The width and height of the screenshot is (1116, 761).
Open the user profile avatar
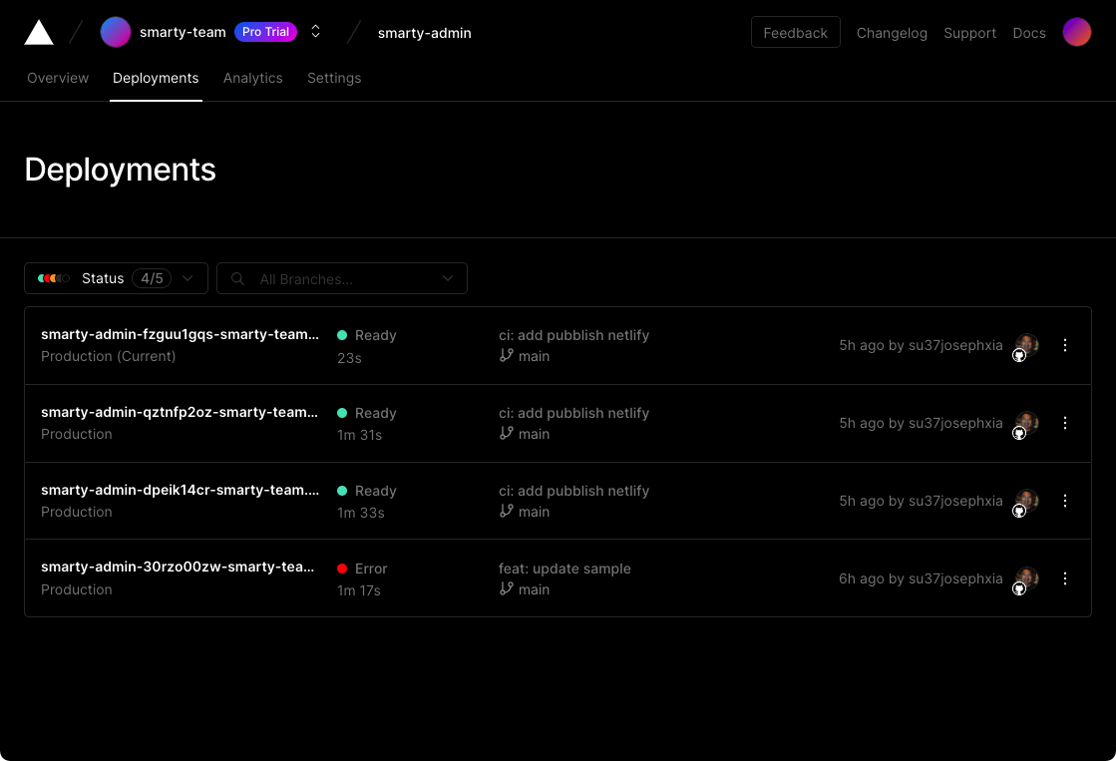1076,32
